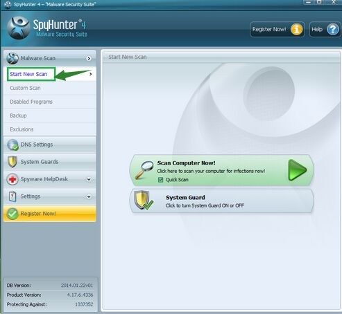The height and width of the screenshot is (314, 342).
Task: Click the DB Version value 2014.01.22v01
Action: pos(77,286)
